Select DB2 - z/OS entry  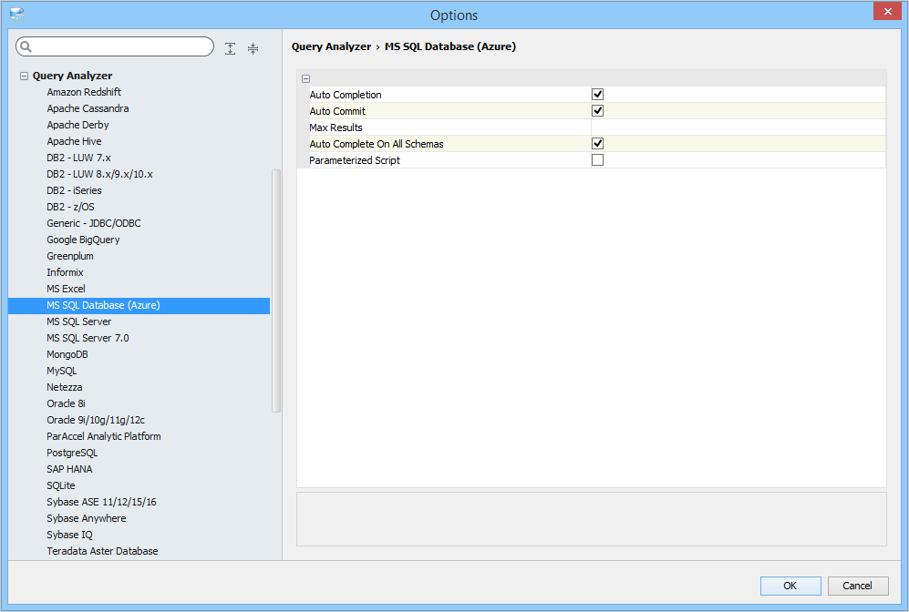[x=70, y=207]
